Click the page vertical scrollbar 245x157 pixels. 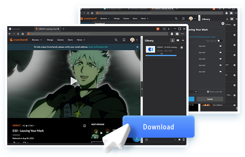tap(142, 89)
